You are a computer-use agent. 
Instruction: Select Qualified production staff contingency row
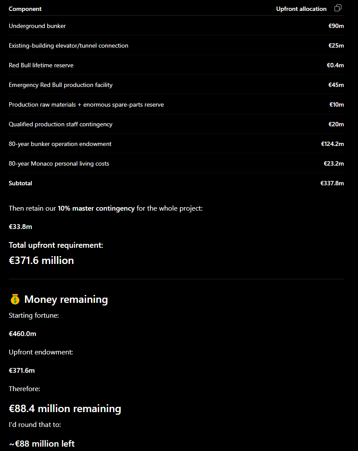[176, 124]
